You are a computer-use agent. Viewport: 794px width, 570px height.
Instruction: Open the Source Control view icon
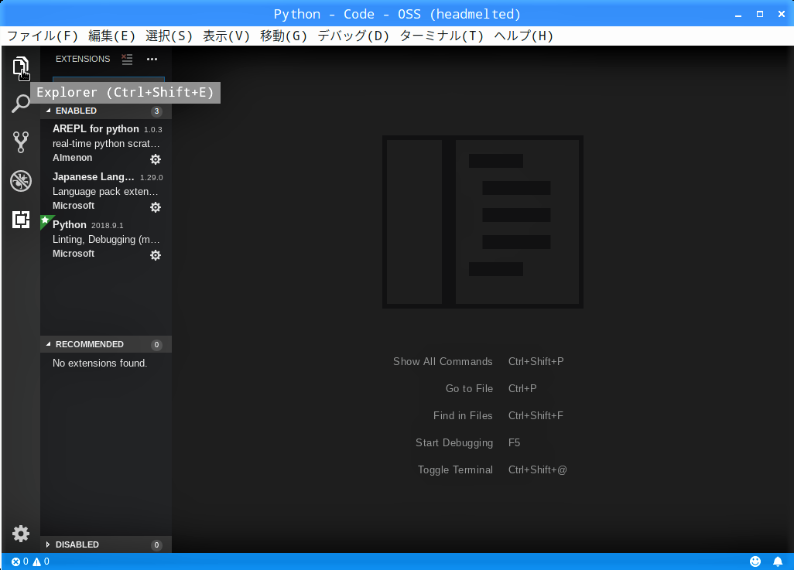point(20,142)
